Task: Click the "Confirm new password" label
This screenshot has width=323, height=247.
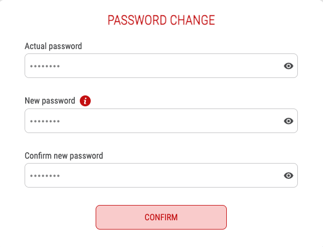Action: pos(64,156)
